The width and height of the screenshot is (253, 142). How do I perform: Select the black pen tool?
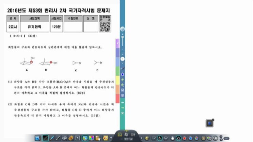click(x=45, y=138)
